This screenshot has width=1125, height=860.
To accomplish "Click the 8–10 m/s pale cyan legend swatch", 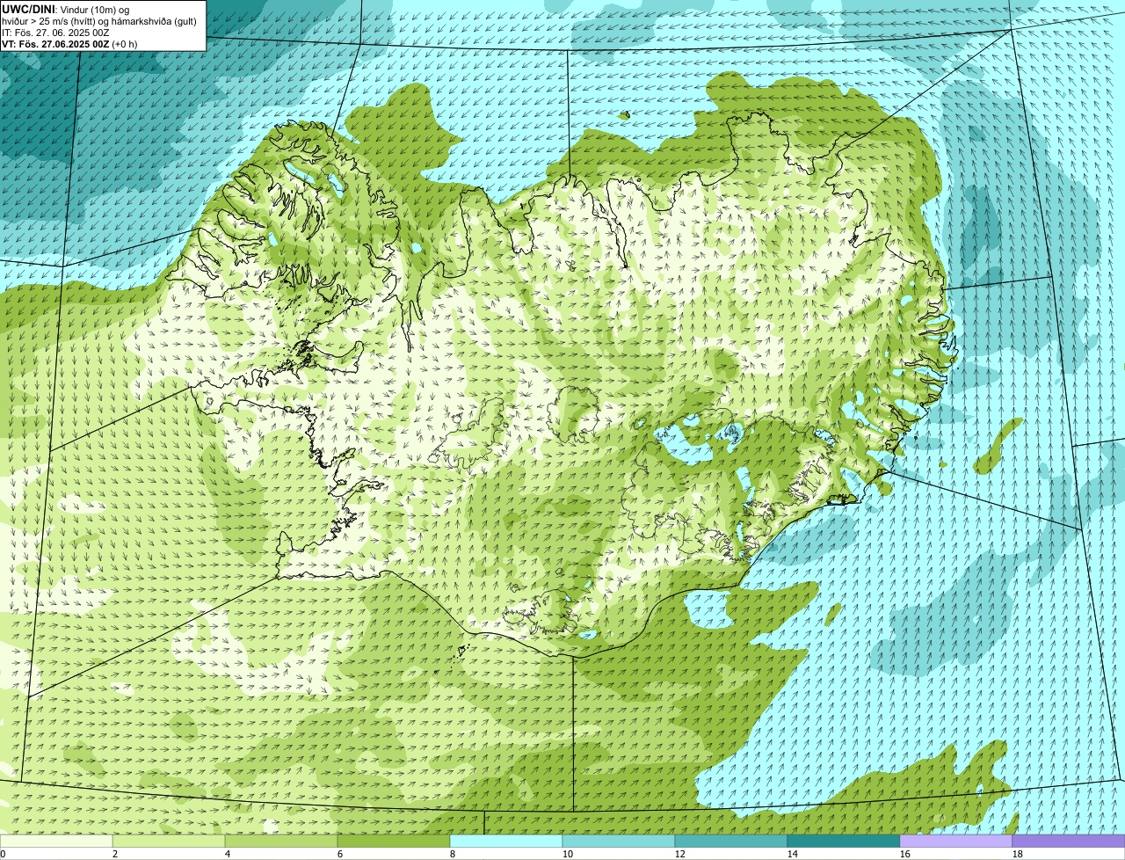I will [x=506, y=841].
